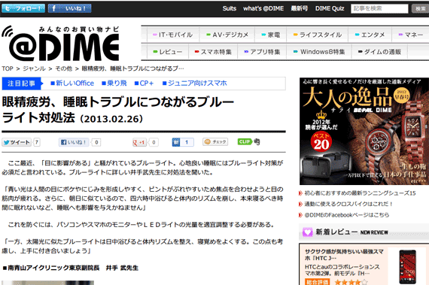Open 初心者におすすめの最新ランニングシューズ15 link
The height and width of the screenshot is (285, 429).
(360, 193)
